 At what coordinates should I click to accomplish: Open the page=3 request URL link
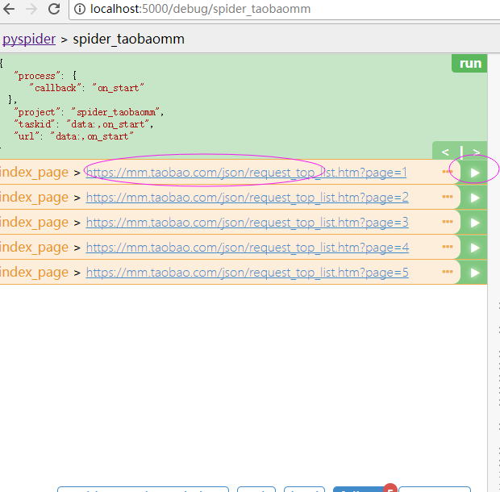(x=247, y=223)
